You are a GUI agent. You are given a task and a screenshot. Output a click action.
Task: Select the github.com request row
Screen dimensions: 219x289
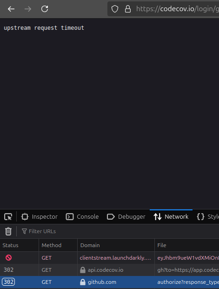tap(109, 282)
